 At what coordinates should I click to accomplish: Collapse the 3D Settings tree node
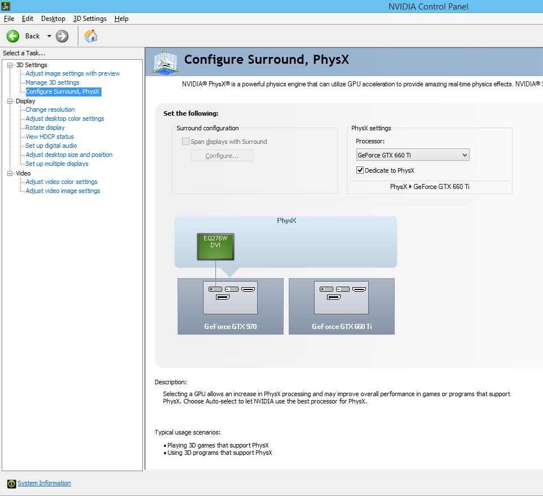tap(10, 65)
